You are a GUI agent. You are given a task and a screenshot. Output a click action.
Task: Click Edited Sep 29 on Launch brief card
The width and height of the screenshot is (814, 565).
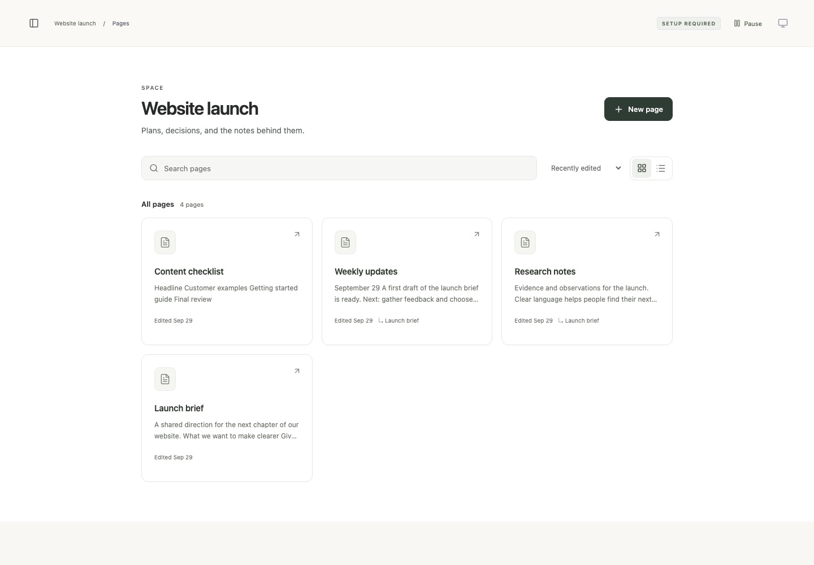pos(174,458)
